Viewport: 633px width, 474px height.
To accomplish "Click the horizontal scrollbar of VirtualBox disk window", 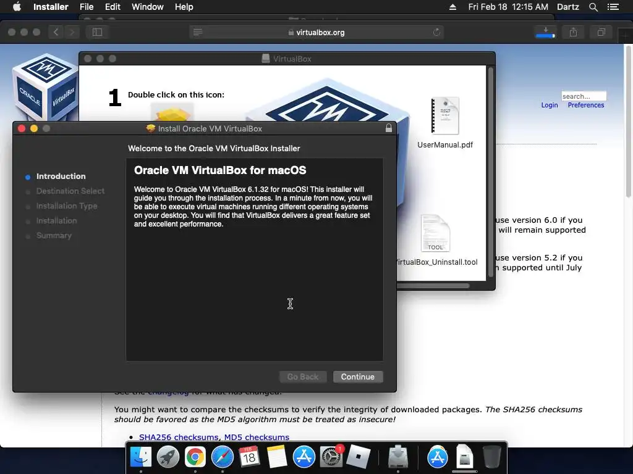I will point(433,286).
